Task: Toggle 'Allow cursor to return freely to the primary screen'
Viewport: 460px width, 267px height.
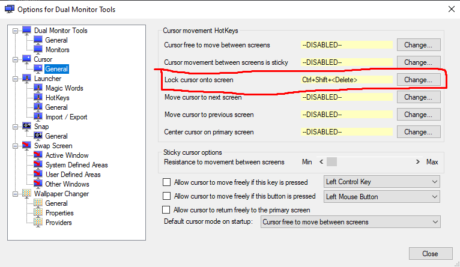Action: pos(167,210)
